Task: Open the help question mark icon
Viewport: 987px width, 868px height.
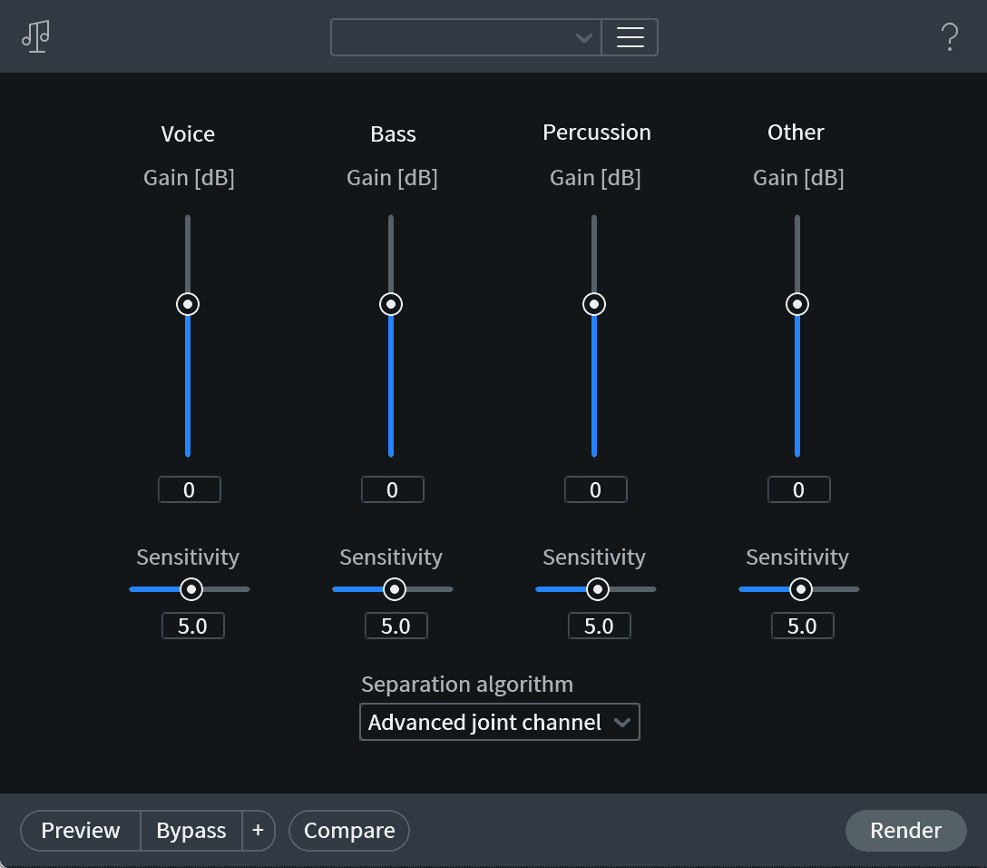Action: coord(949,37)
